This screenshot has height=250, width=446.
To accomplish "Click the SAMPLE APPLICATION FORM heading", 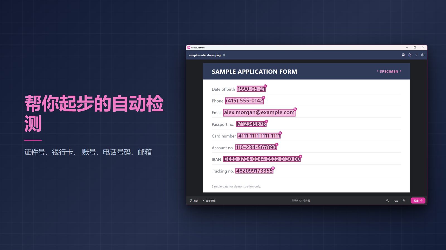I will (x=254, y=72).
